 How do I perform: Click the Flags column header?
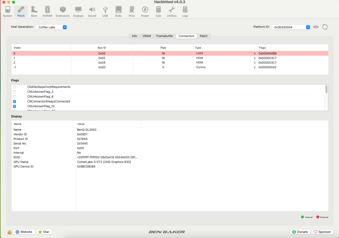(x=293, y=48)
